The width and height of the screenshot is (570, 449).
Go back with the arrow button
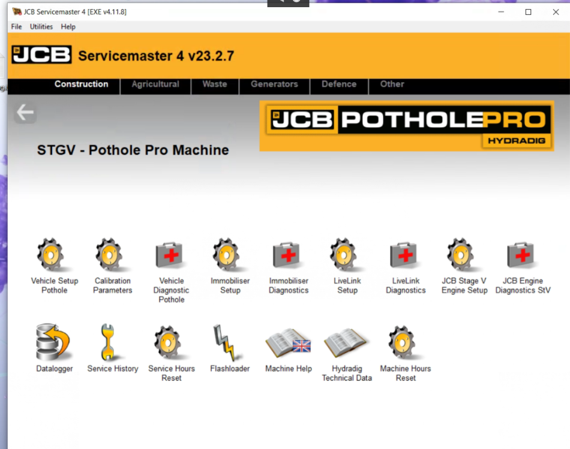point(25,112)
